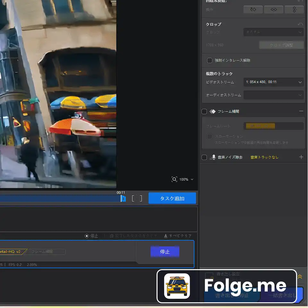The width and height of the screenshot is (308, 308).
Task: Collapse the フレーム補間 section with minus
Action: 301,111
